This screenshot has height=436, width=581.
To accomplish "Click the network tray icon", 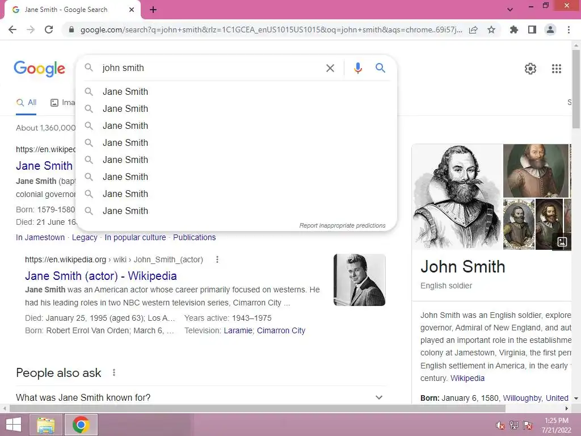I will pyautogui.click(x=513, y=425).
